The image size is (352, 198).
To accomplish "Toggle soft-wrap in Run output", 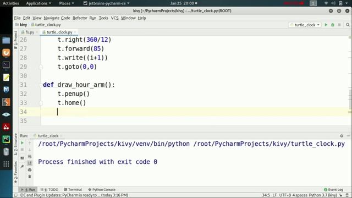I will pos(29,156).
